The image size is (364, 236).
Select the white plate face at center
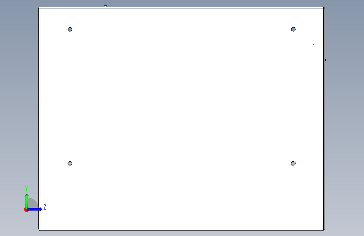point(181,118)
